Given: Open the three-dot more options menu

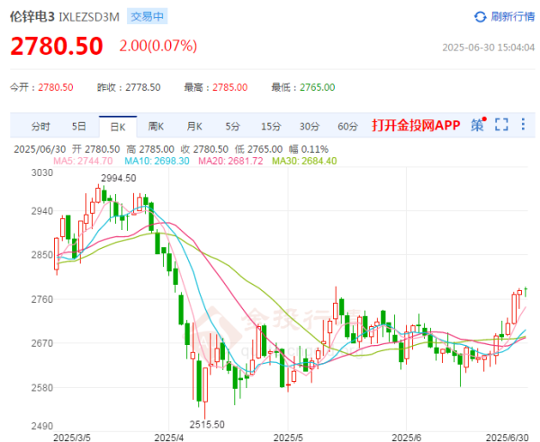Looking at the screenshot, I should (x=523, y=124).
